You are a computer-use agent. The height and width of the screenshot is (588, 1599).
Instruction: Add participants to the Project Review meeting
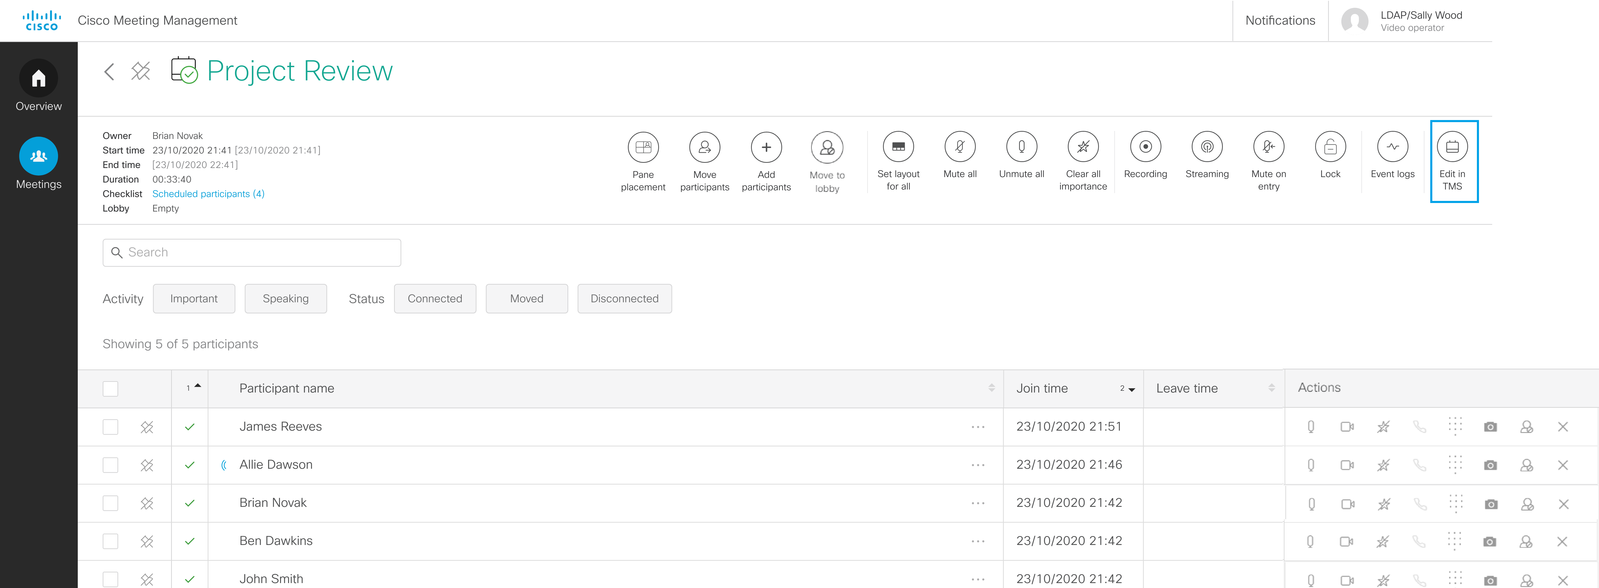[x=766, y=148]
